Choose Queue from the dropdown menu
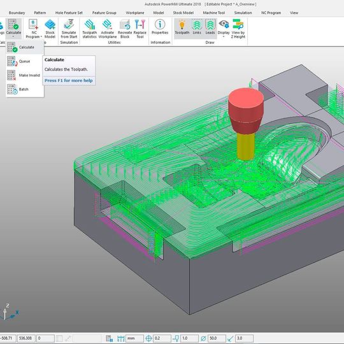Screen dimensions: 344x344 coord(25,61)
